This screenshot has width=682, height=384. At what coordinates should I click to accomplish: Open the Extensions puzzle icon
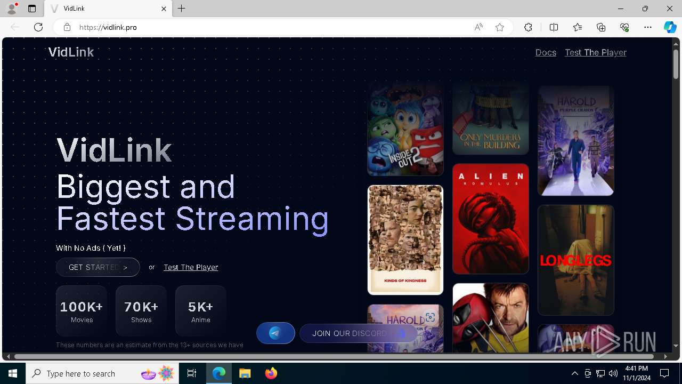(x=528, y=27)
